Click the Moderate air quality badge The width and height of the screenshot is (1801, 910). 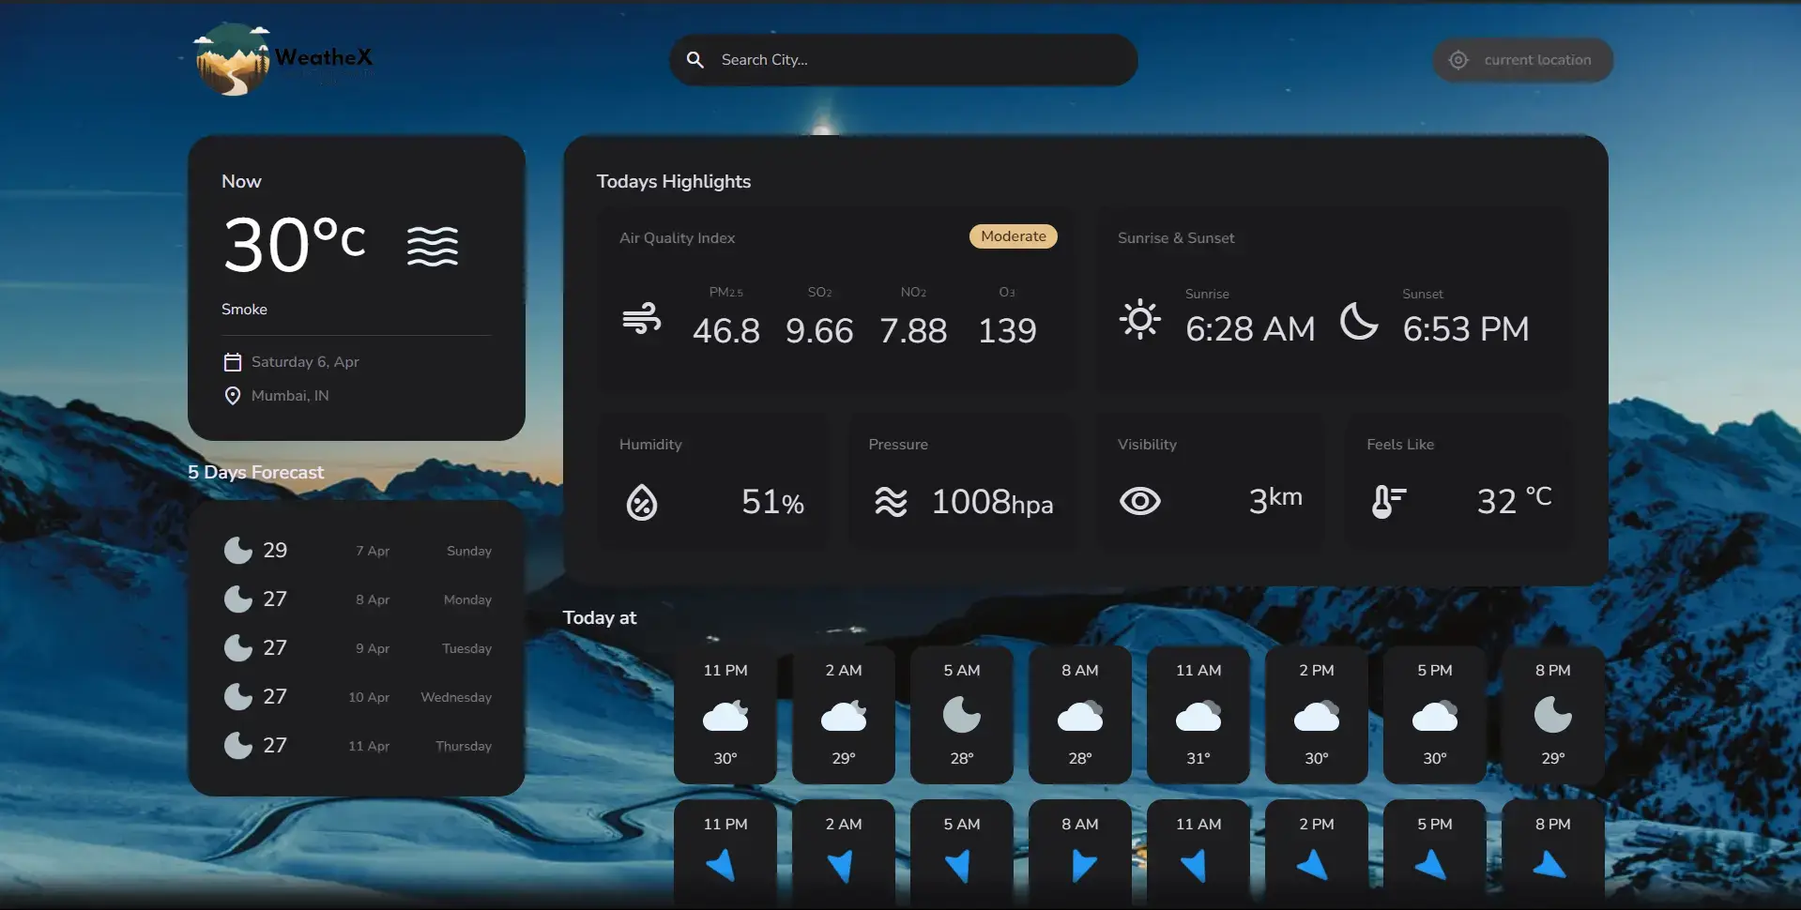coord(1013,236)
